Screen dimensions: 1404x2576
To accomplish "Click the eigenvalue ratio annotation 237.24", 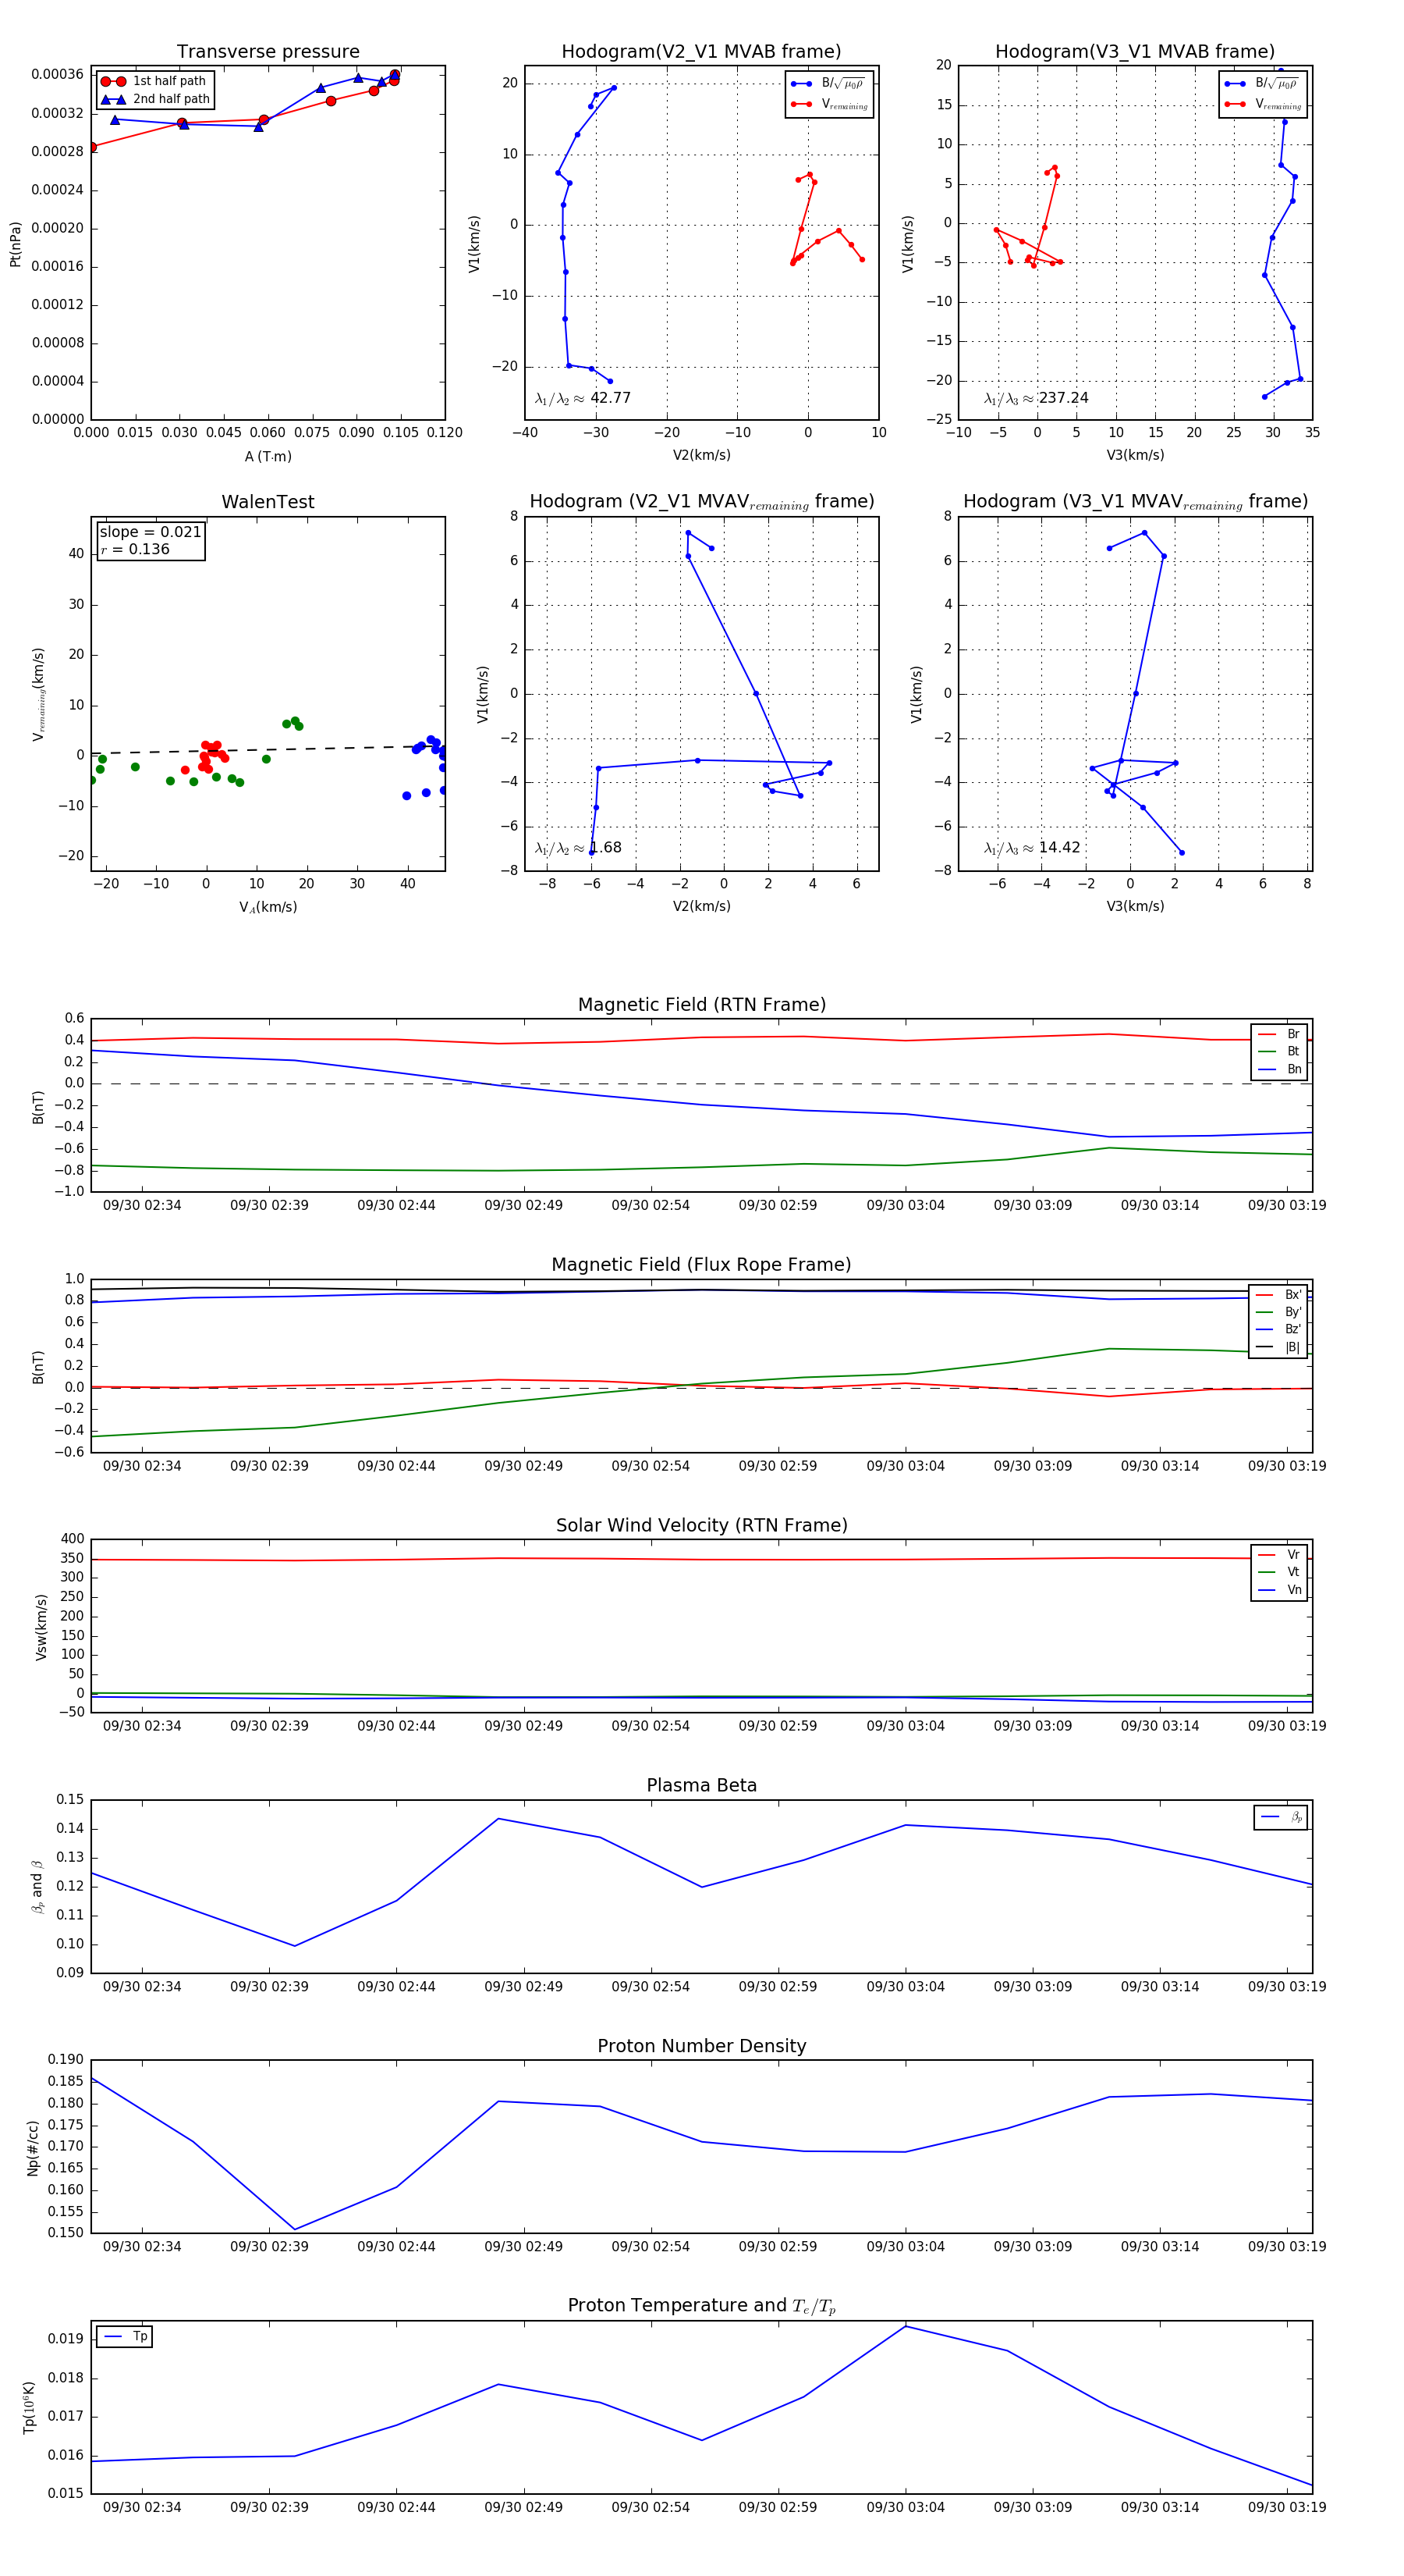I will pos(1037,398).
